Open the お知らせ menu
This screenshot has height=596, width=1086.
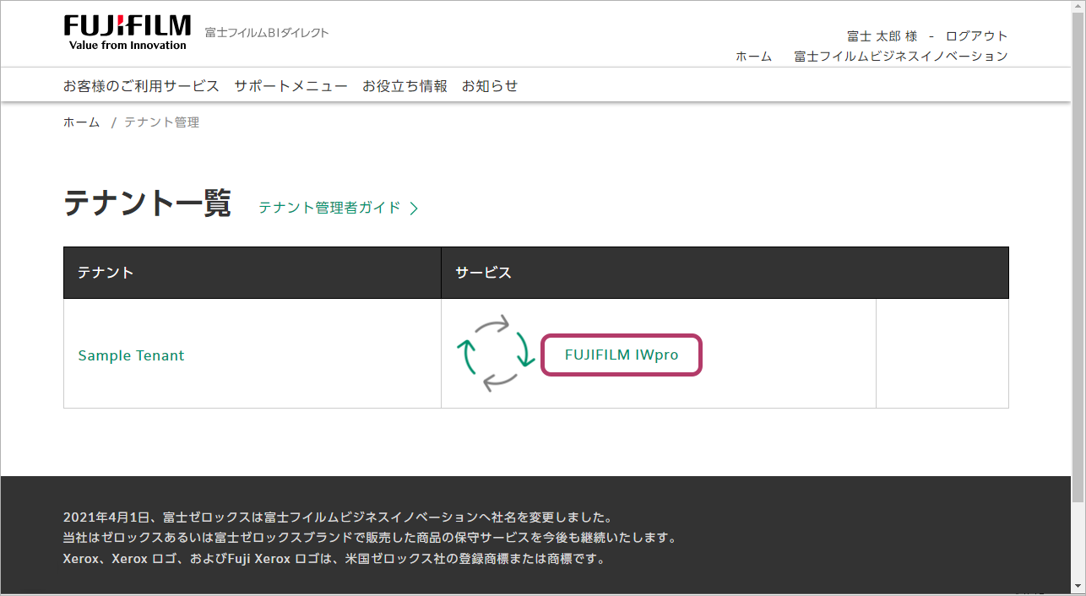click(490, 86)
